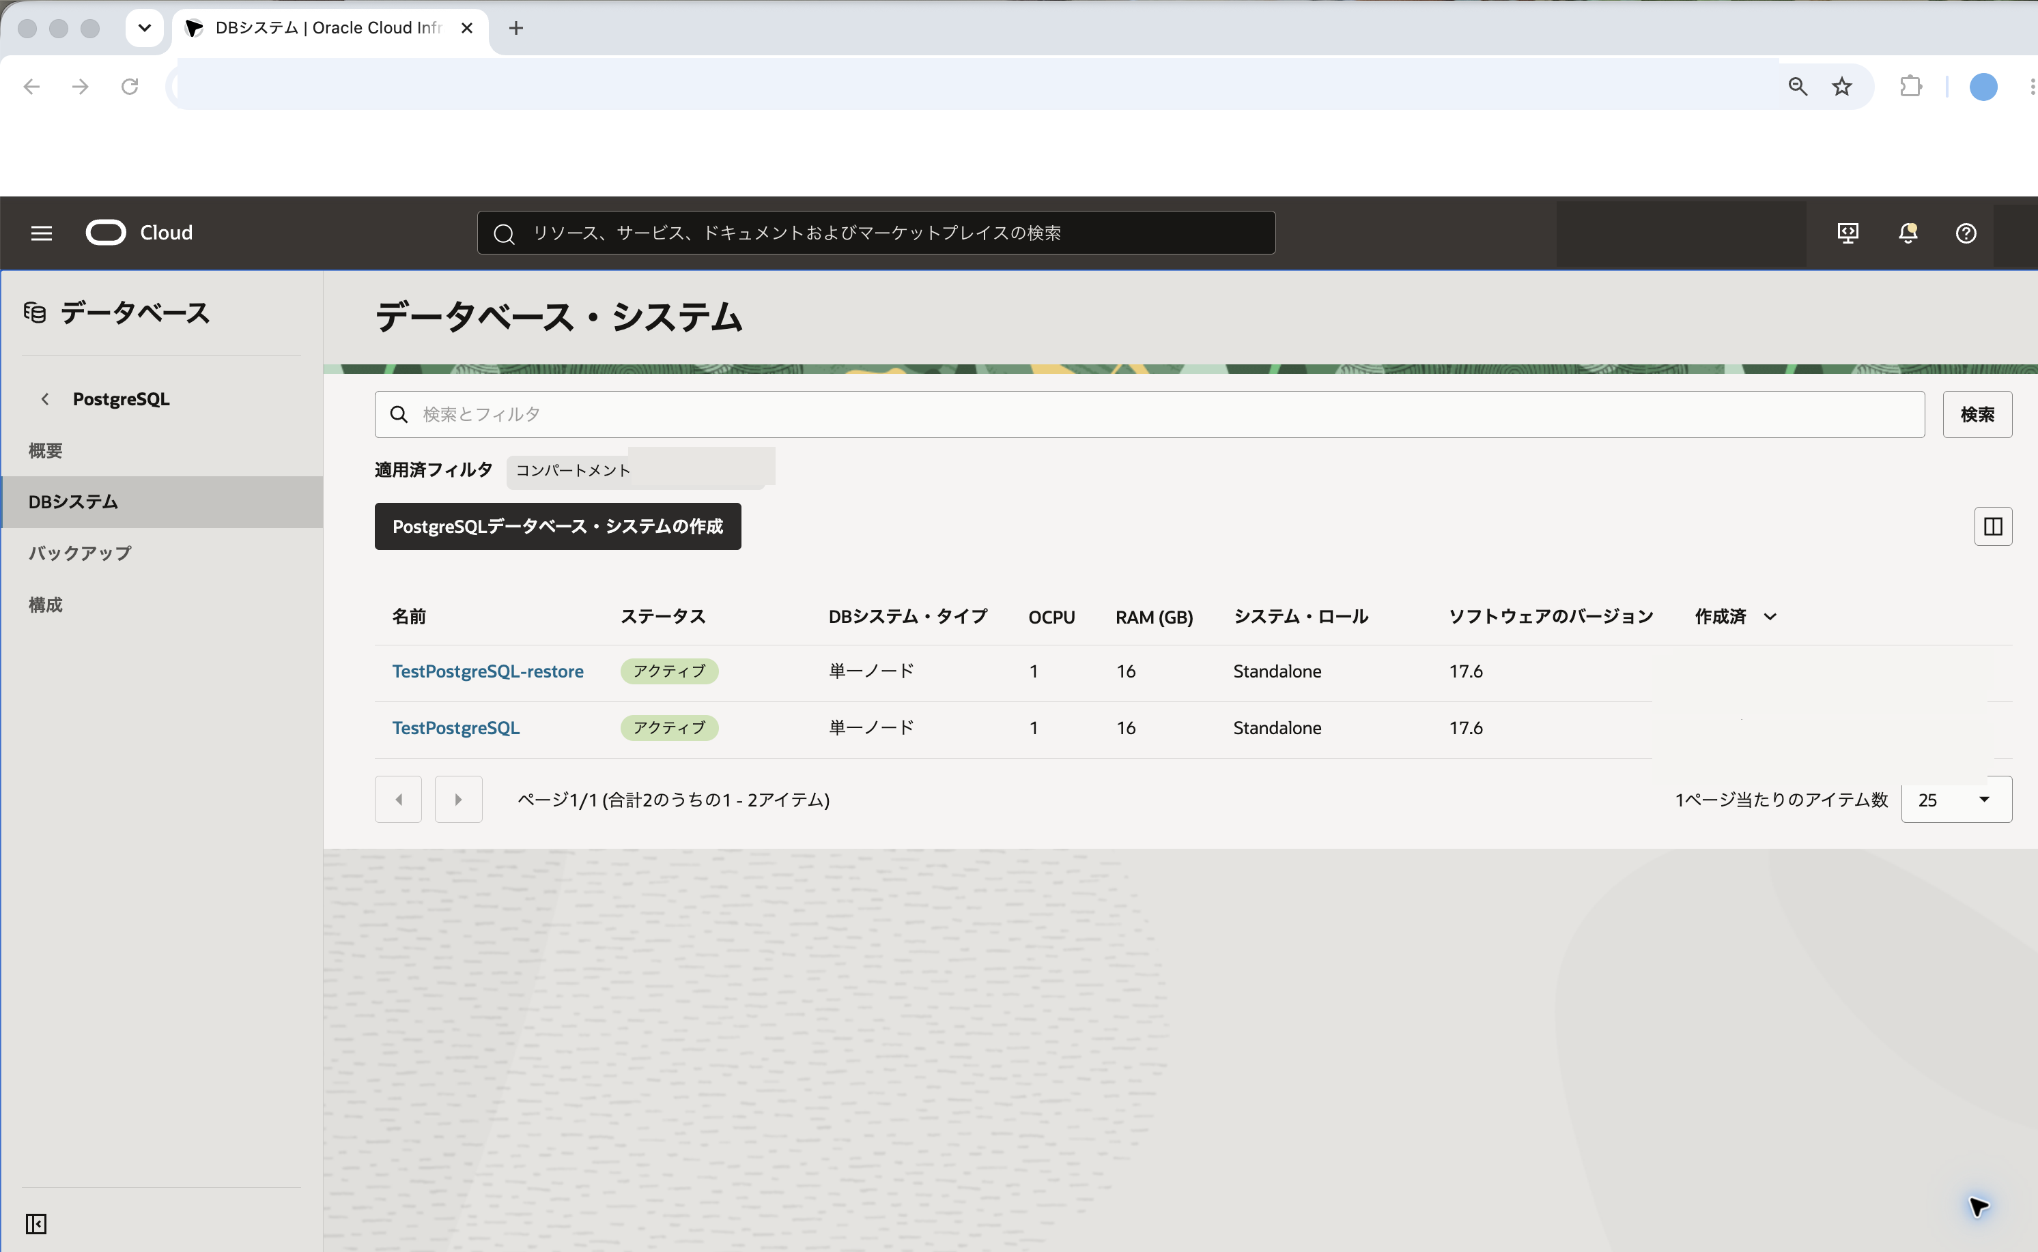This screenshot has height=1252, width=2038.
Task: Select 概要 in the sidebar
Action: [46, 450]
